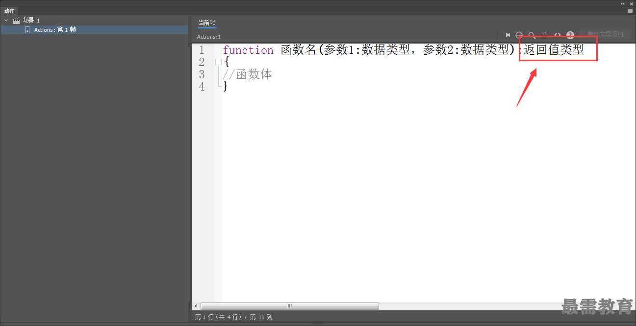The image size is (636, 326).
Task: Close the Actions panel with the X button
Action: tap(632, 3)
